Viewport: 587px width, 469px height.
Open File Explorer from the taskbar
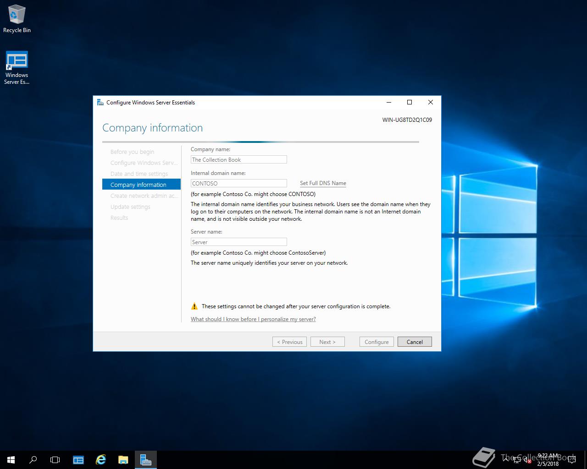coord(123,460)
